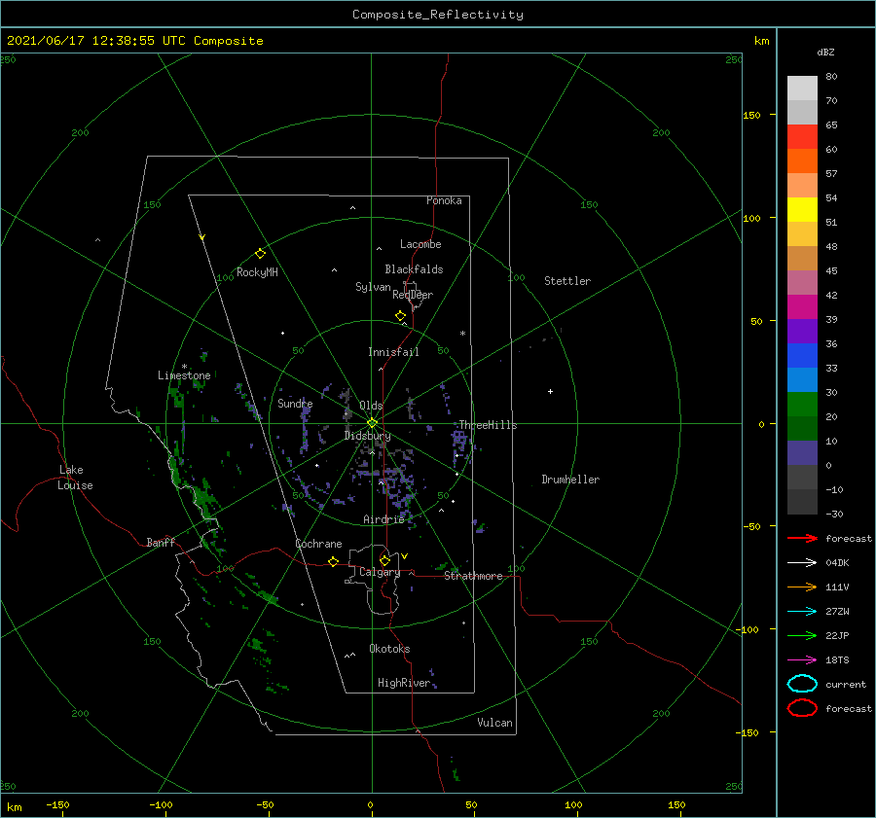Screen dimensions: 876x818
Task: Select the yellow diamond marker below RedDeer
Action: click(400, 316)
